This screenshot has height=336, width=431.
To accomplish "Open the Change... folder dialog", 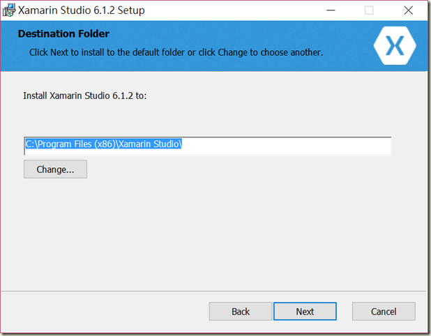I will coord(55,169).
